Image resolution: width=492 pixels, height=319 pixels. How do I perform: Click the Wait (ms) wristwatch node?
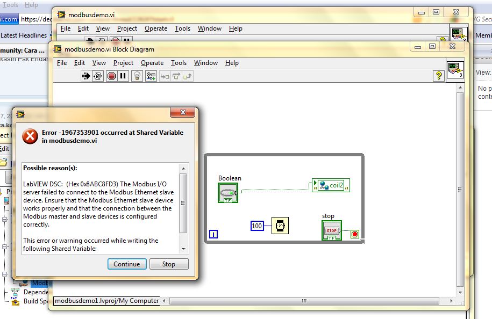pyautogui.click(x=280, y=226)
